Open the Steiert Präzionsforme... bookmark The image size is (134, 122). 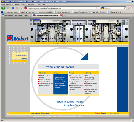[62, 12]
